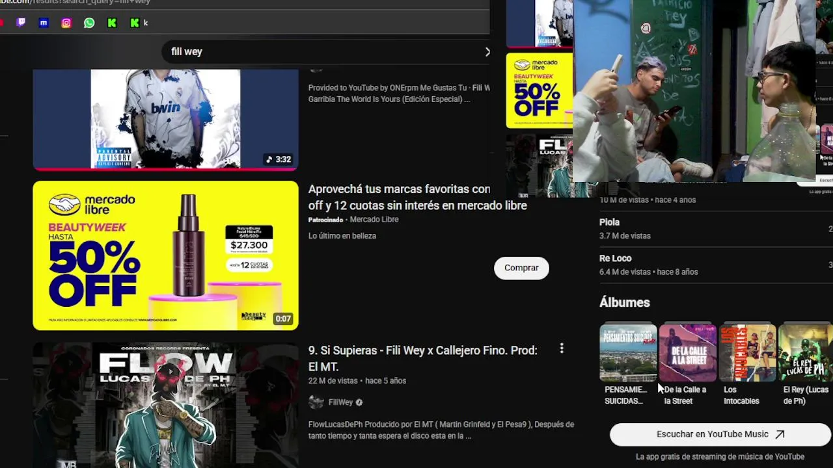Viewport: 833px width, 468px height.
Task: Click the '3:32' duration badge on jersey video
Action: 279,159
